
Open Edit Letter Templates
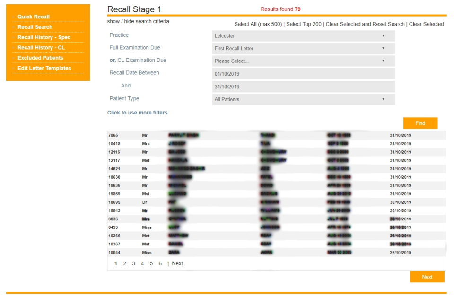tap(44, 68)
